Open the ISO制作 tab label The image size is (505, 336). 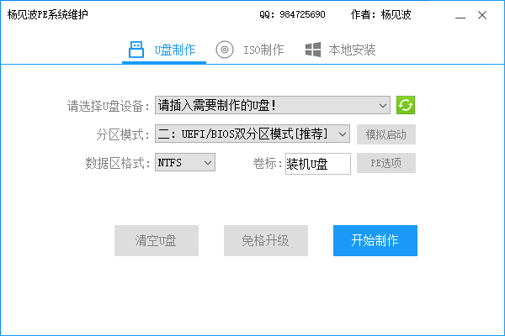[263, 50]
